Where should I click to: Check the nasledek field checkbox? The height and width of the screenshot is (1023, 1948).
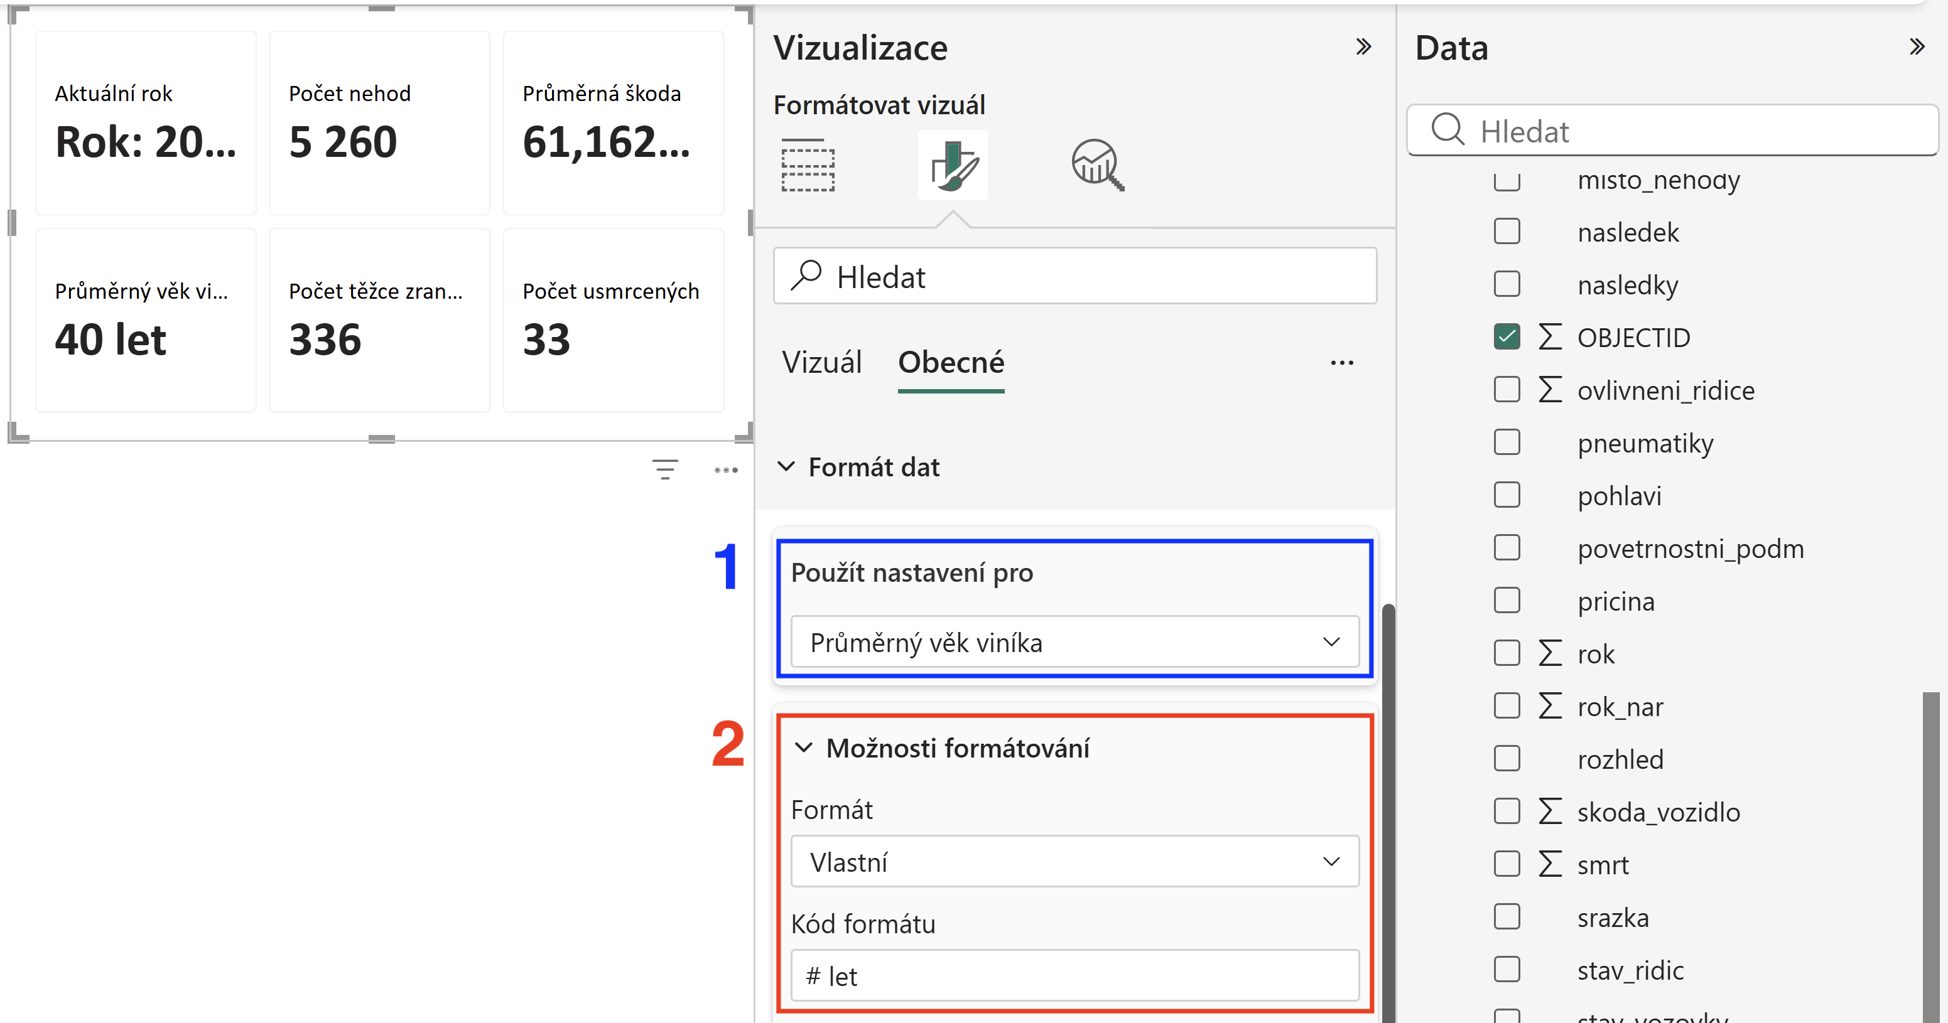coord(1507,231)
